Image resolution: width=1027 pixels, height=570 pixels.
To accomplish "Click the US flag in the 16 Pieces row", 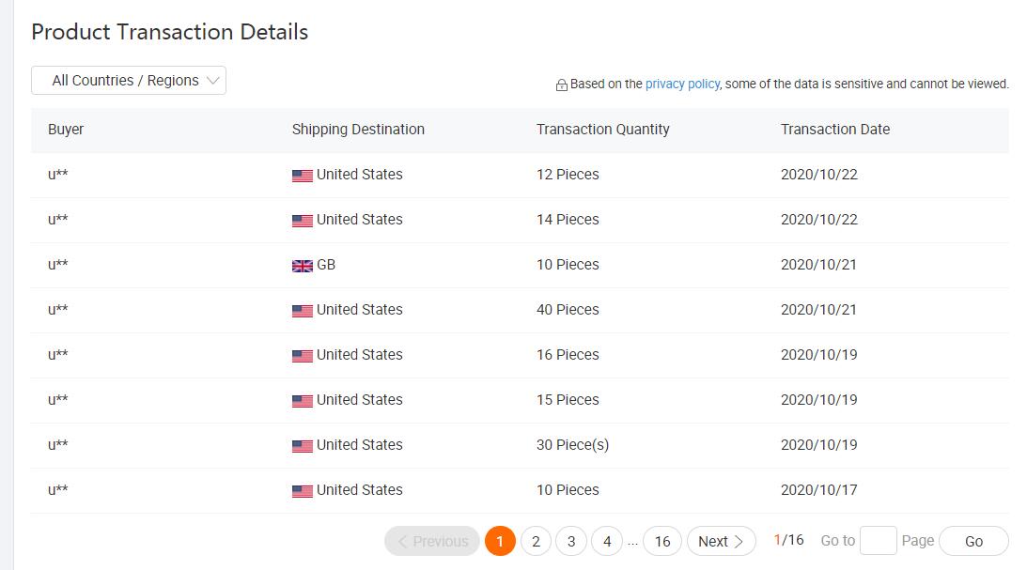I will click(x=302, y=356).
